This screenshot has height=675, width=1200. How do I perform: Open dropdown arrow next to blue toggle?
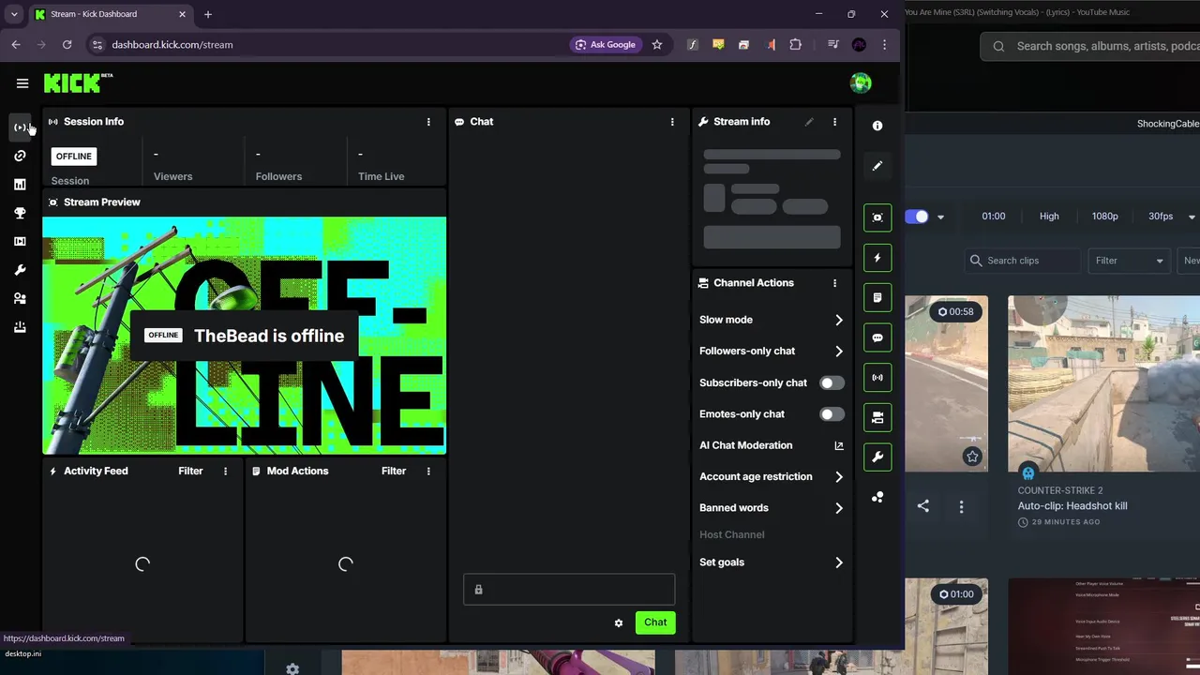point(940,217)
